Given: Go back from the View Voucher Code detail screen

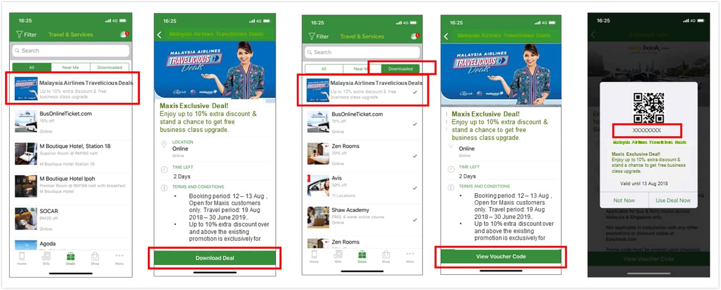Looking at the screenshot, I should pos(446,36).
